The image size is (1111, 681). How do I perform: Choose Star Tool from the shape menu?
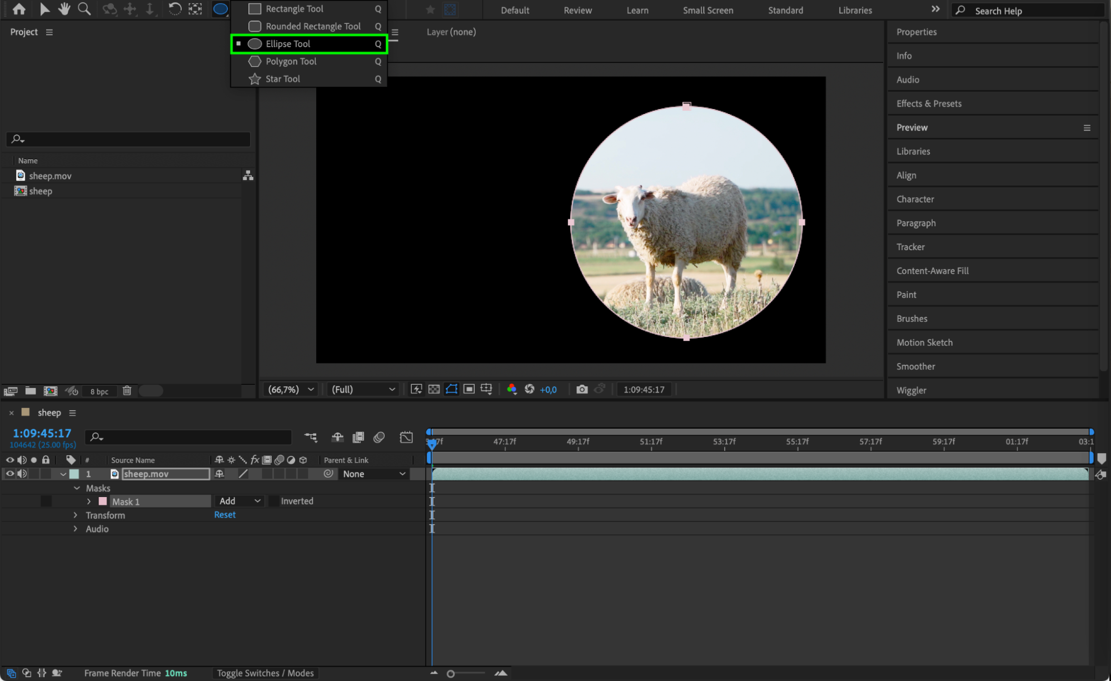coord(282,79)
